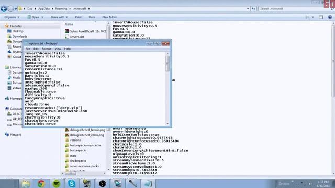335x188 pixels.
Task: Select the texturepacks folder
Action: click(x=78, y=150)
